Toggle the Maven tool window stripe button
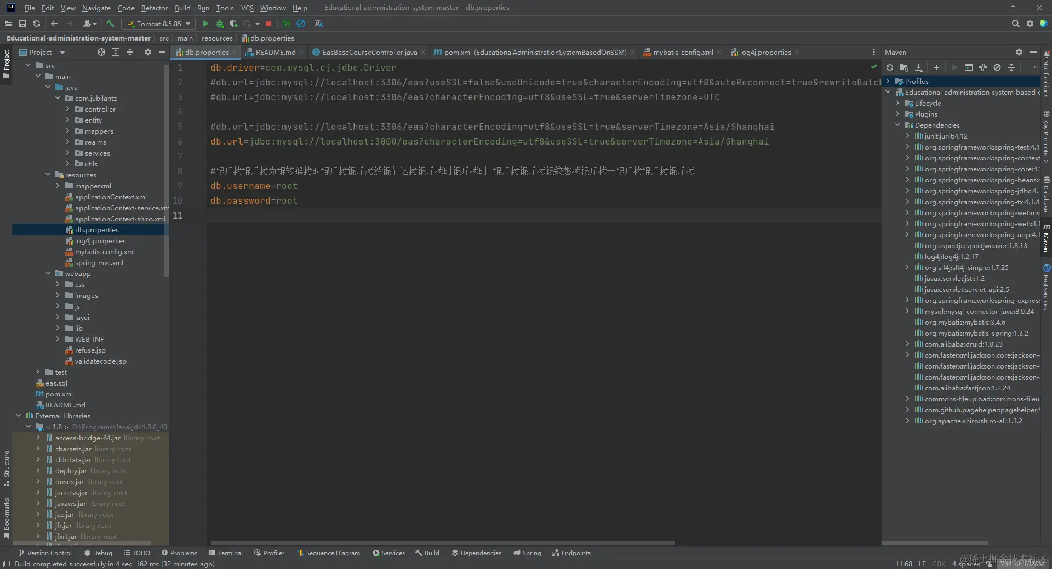Screen dimensions: 1052x569 click(1046, 238)
